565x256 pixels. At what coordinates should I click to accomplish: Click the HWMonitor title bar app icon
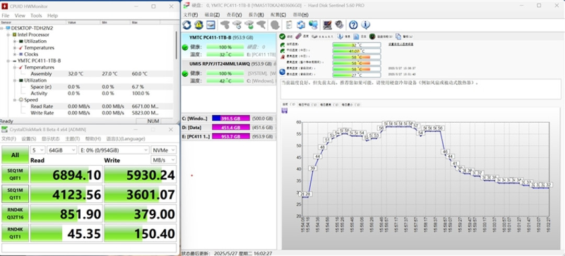click(x=5, y=6)
